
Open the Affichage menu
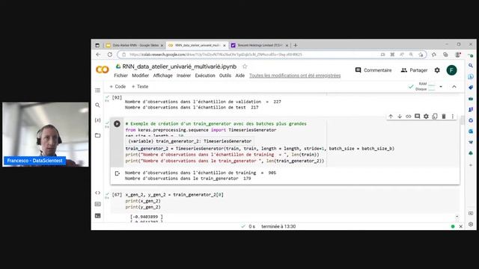coord(162,75)
